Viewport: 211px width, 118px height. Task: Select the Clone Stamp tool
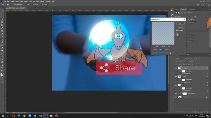click(x=2, y=36)
